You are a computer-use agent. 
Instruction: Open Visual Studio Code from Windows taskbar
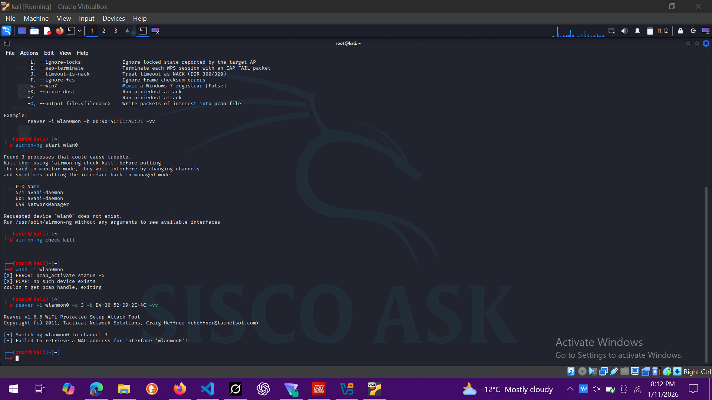point(208,389)
